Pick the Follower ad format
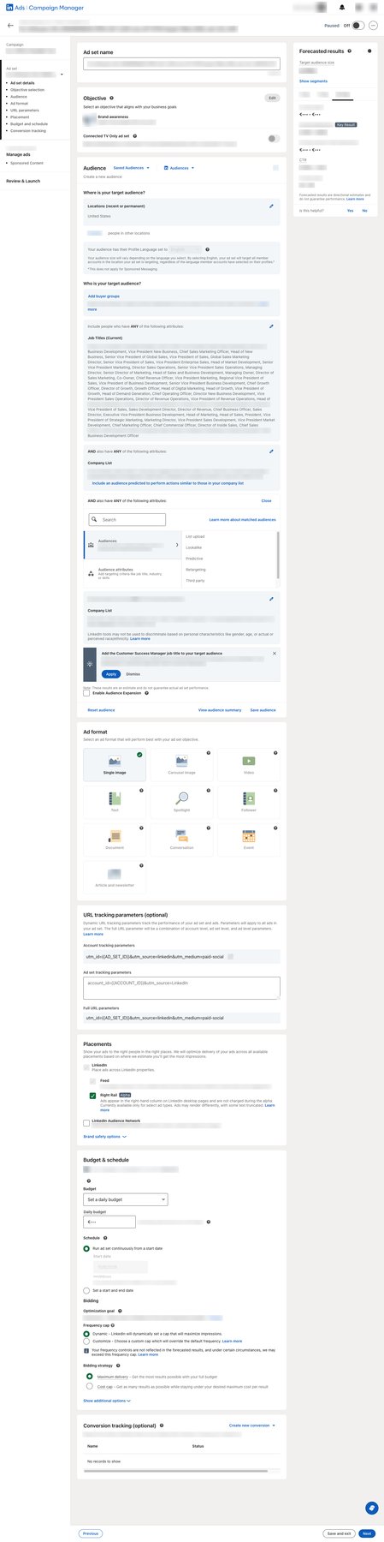 click(x=249, y=802)
